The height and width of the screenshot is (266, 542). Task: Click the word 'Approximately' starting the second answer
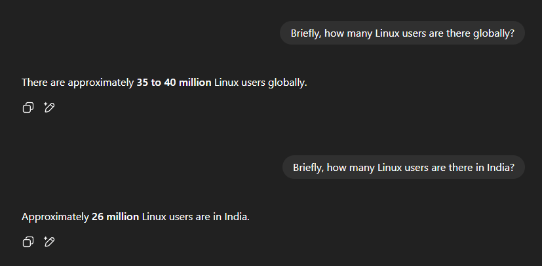click(x=55, y=216)
